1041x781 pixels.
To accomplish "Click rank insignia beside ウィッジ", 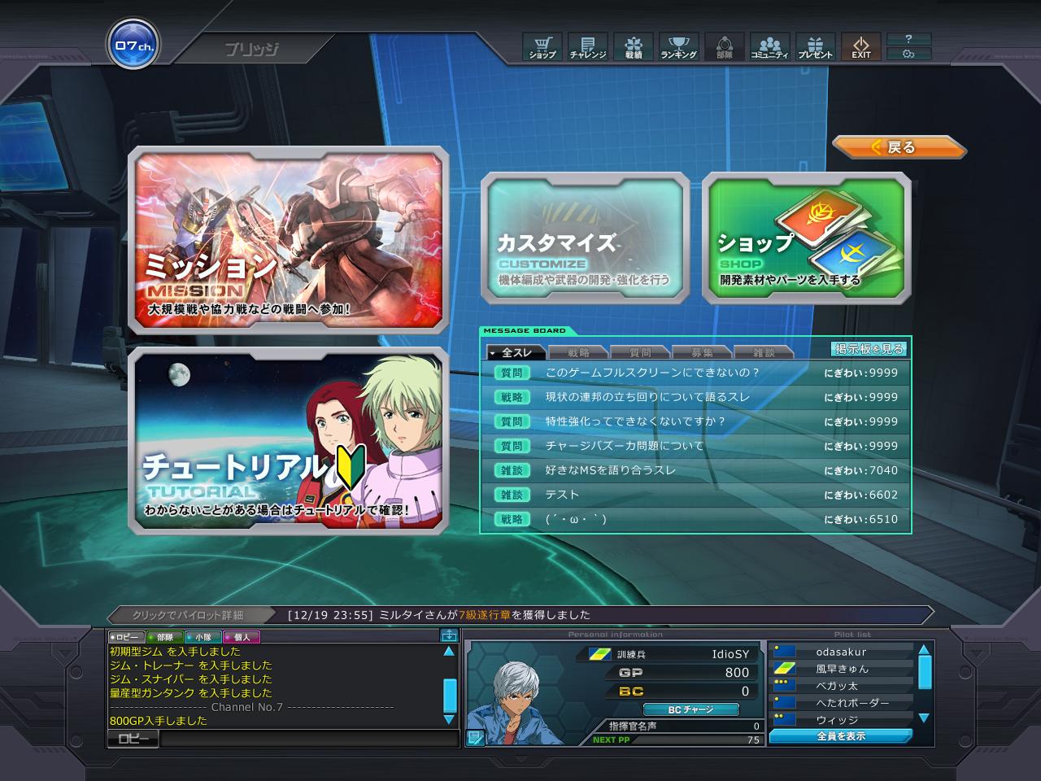I will tap(784, 720).
